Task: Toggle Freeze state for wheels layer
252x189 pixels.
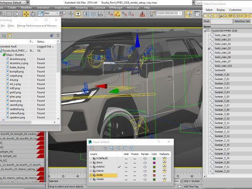Action: pos(134,180)
